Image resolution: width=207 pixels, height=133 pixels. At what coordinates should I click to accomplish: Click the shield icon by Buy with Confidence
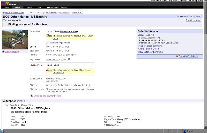pos(177,56)
